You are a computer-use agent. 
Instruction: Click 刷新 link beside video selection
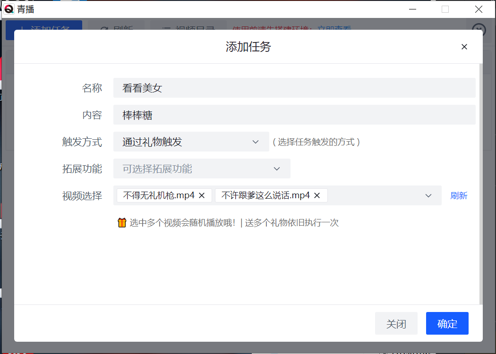pyautogui.click(x=459, y=195)
